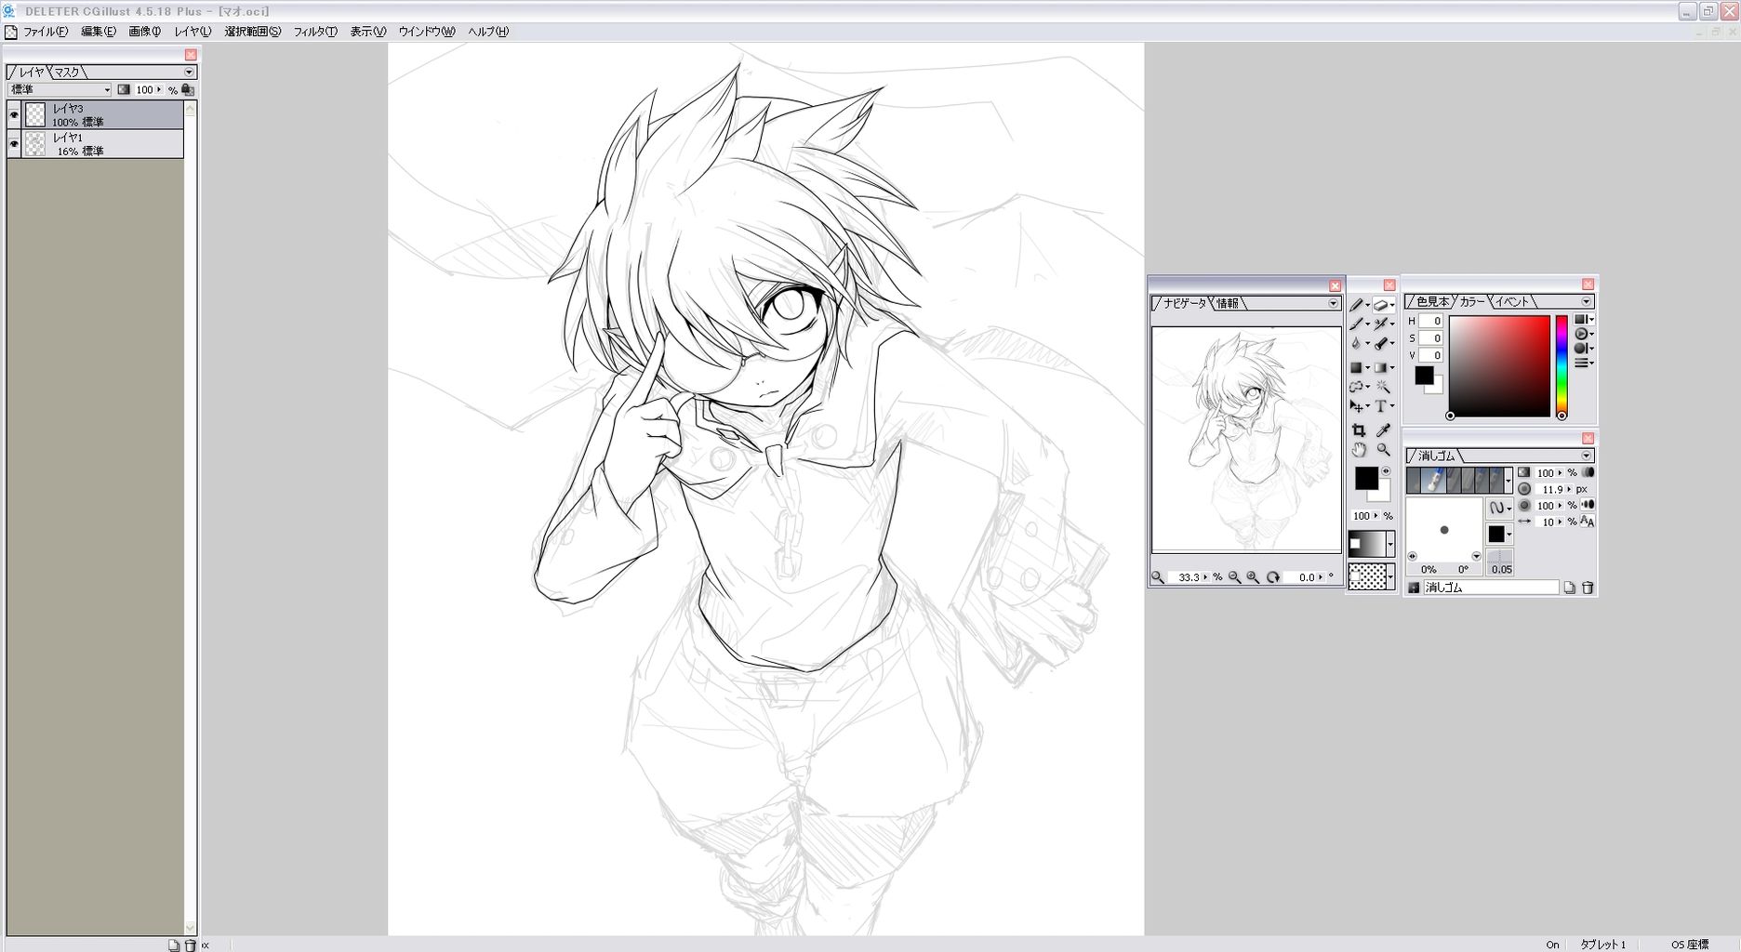The height and width of the screenshot is (952, 1741).
Task: Open the stroke curve type dropdown
Action: point(1500,508)
